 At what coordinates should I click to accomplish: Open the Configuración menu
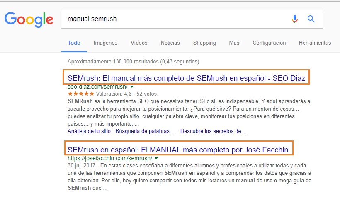tap(269, 43)
